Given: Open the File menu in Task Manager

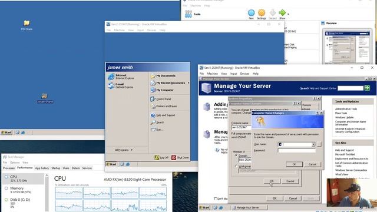Looking at the screenshot, I should coord(5,163).
